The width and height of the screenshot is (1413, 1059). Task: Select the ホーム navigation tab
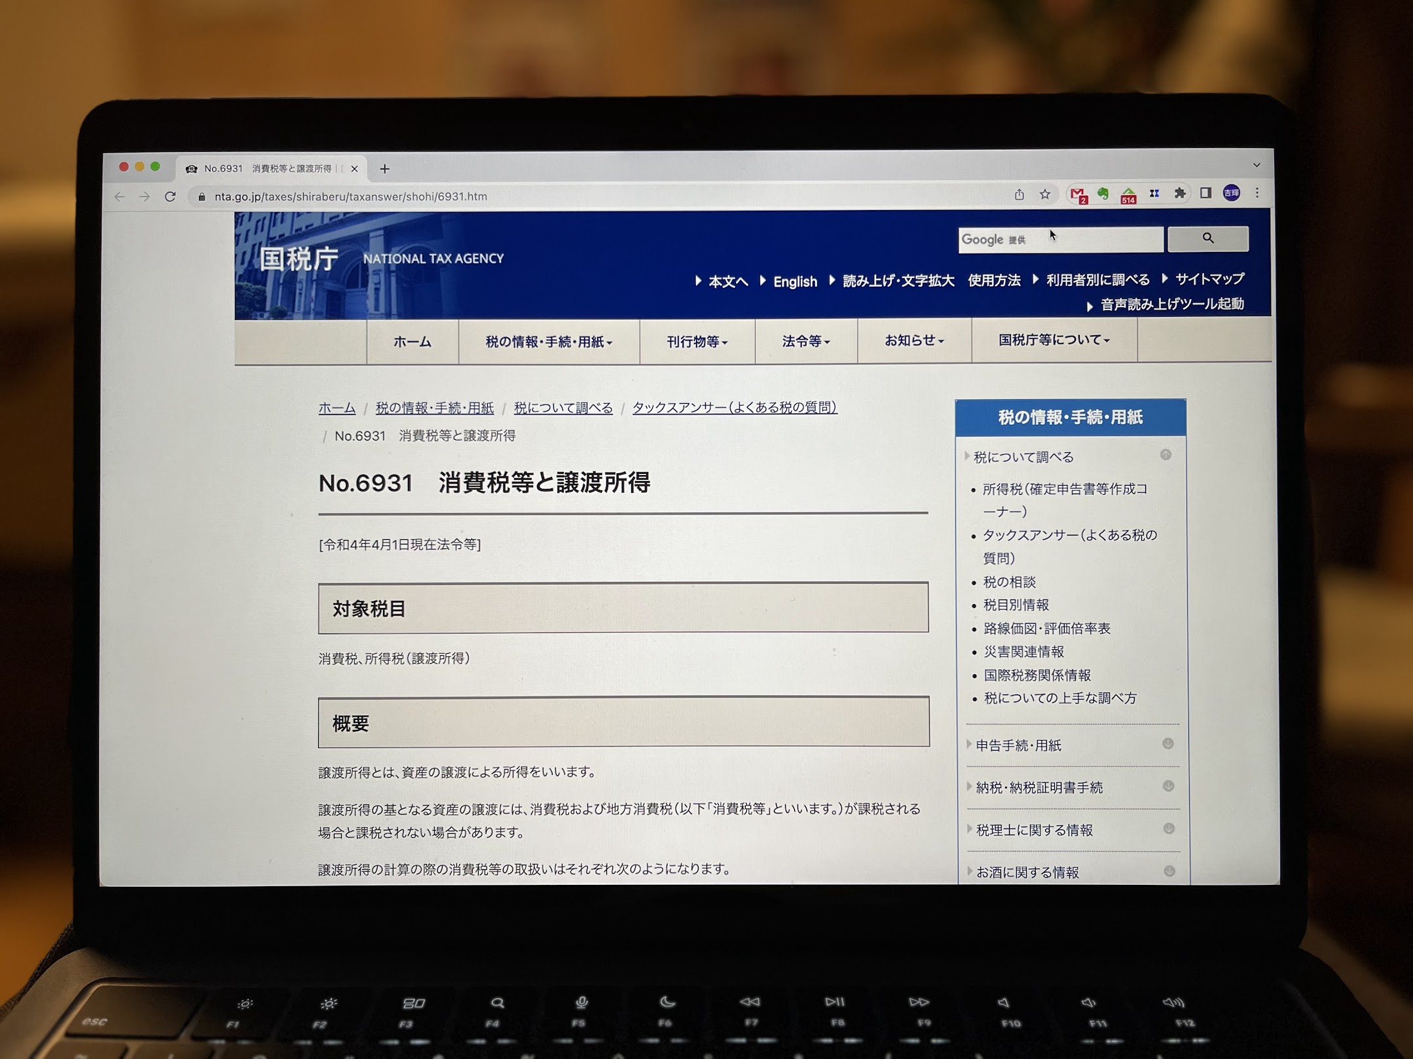tap(413, 342)
